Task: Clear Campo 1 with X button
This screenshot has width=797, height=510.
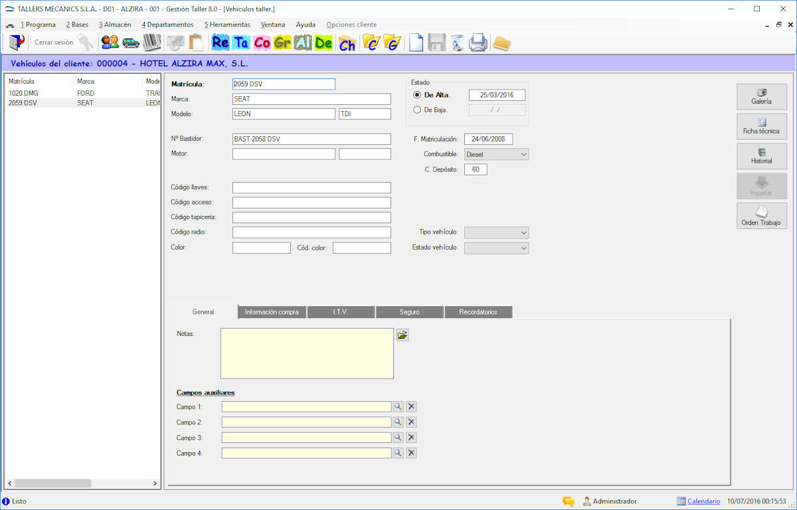Action: point(411,406)
